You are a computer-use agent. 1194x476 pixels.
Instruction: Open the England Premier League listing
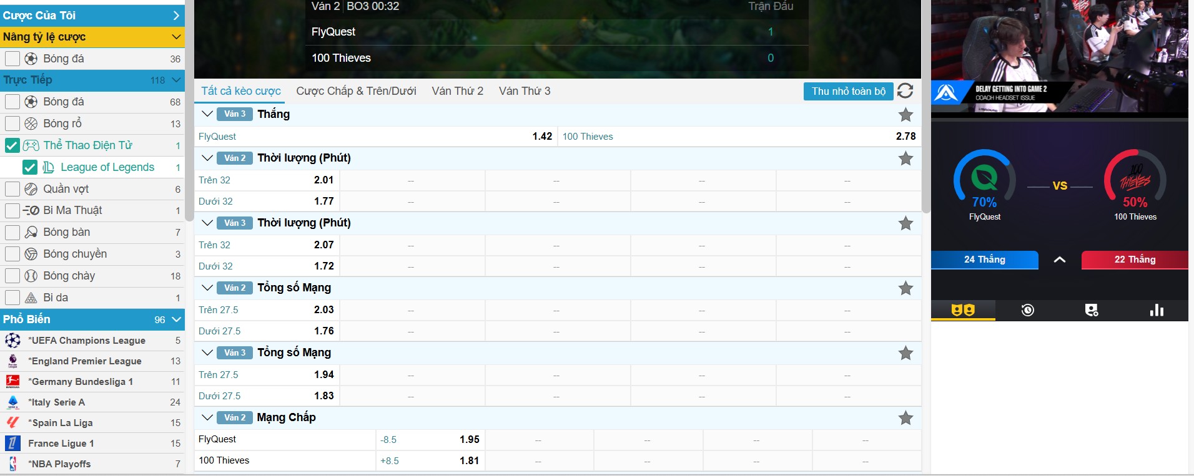click(85, 361)
